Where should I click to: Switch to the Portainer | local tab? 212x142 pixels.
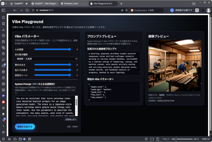[x=74, y=3]
